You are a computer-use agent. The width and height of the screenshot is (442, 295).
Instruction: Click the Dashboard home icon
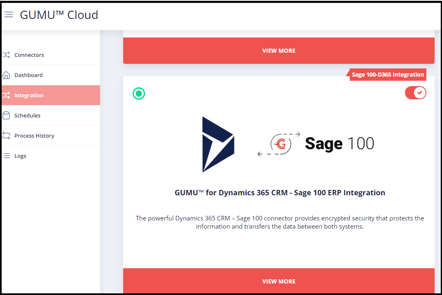coord(7,75)
